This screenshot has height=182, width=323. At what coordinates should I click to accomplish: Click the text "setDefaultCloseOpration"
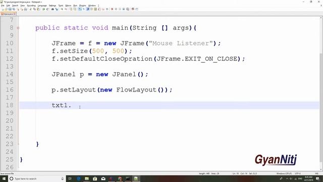pos(106,59)
